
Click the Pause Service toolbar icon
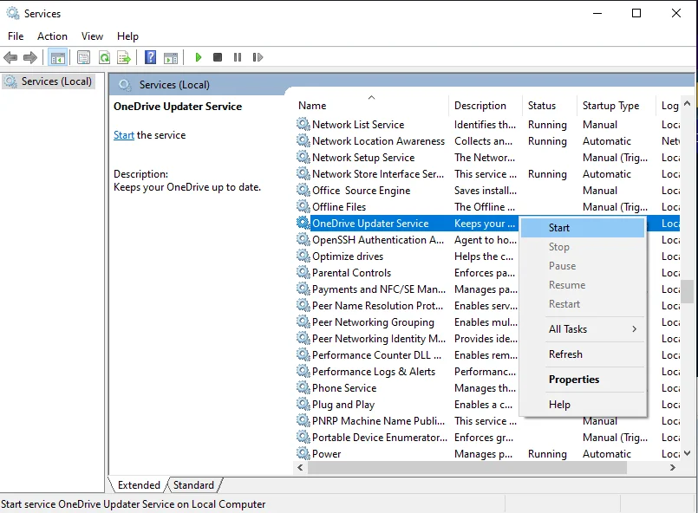(x=238, y=57)
